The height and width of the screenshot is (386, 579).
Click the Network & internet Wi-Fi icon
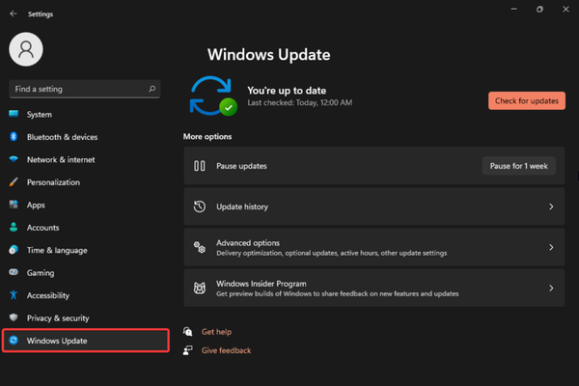coord(14,159)
